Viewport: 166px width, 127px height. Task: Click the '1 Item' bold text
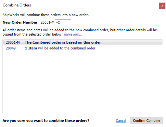click(31, 48)
